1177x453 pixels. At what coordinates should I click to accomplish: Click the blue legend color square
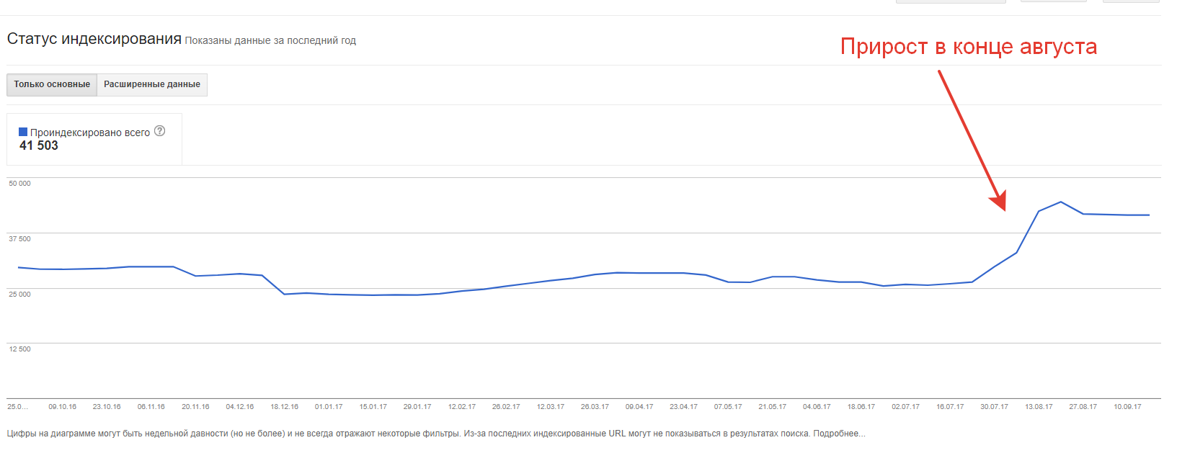click(23, 132)
